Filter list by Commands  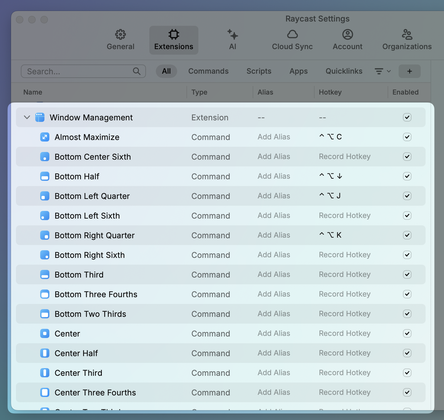(209, 71)
